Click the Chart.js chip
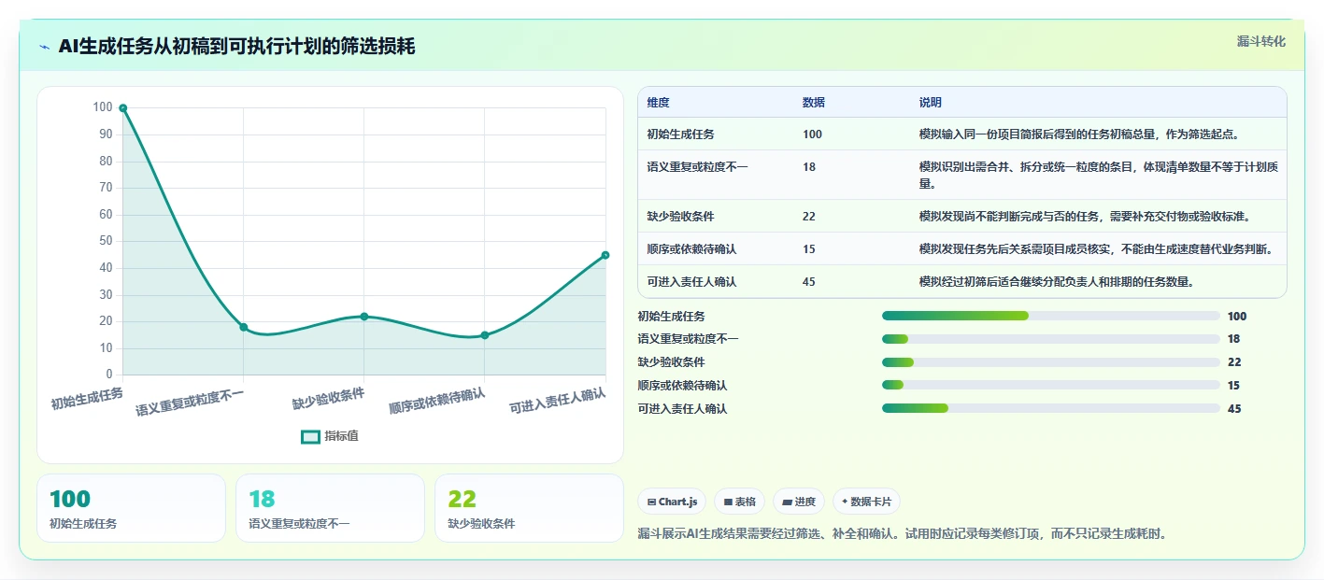The height and width of the screenshot is (580, 1324). [x=673, y=502]
